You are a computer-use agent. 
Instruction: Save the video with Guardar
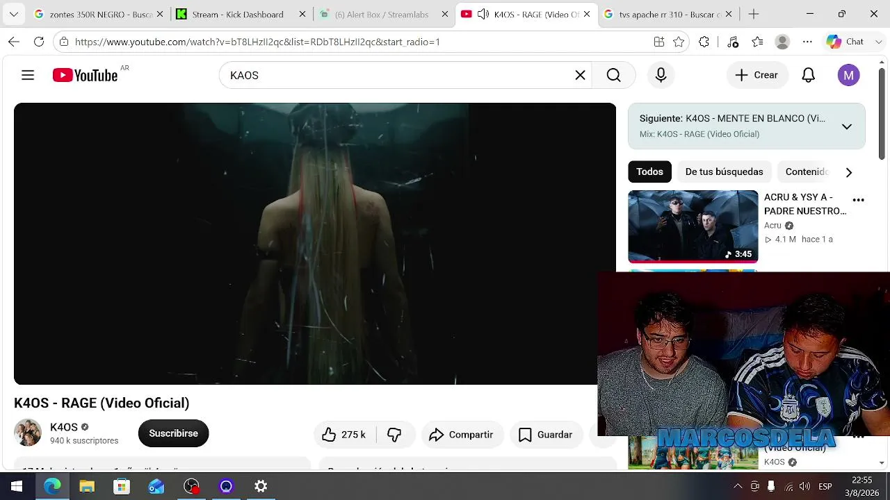(x=545, y=435)
